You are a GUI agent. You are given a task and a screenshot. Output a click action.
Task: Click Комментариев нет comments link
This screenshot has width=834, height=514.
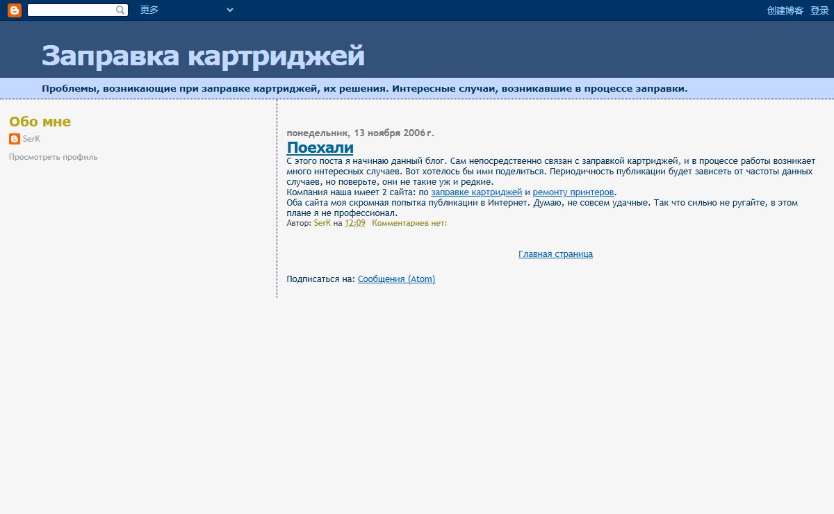409,223
